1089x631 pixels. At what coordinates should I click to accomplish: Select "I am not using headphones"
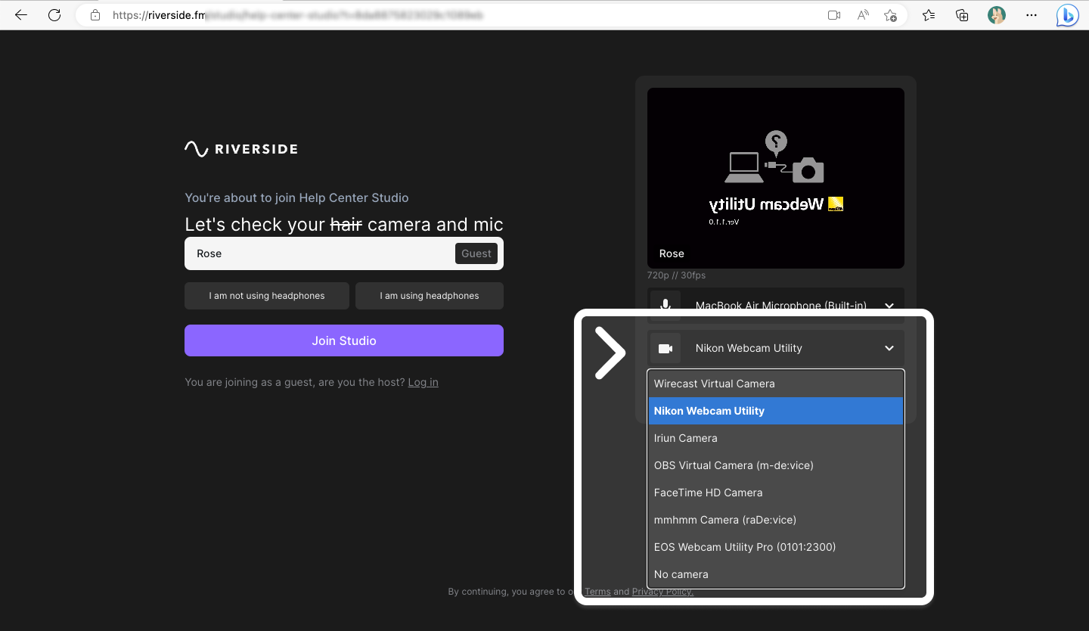(x=267, y=296)
